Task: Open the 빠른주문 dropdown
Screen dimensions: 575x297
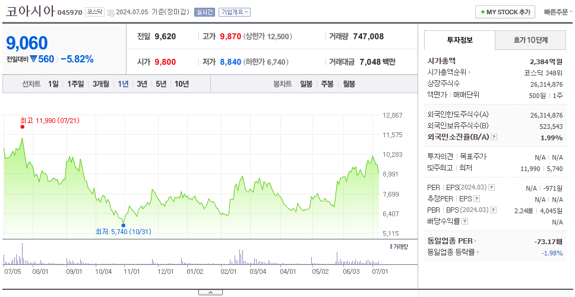Action: point(558,12)
